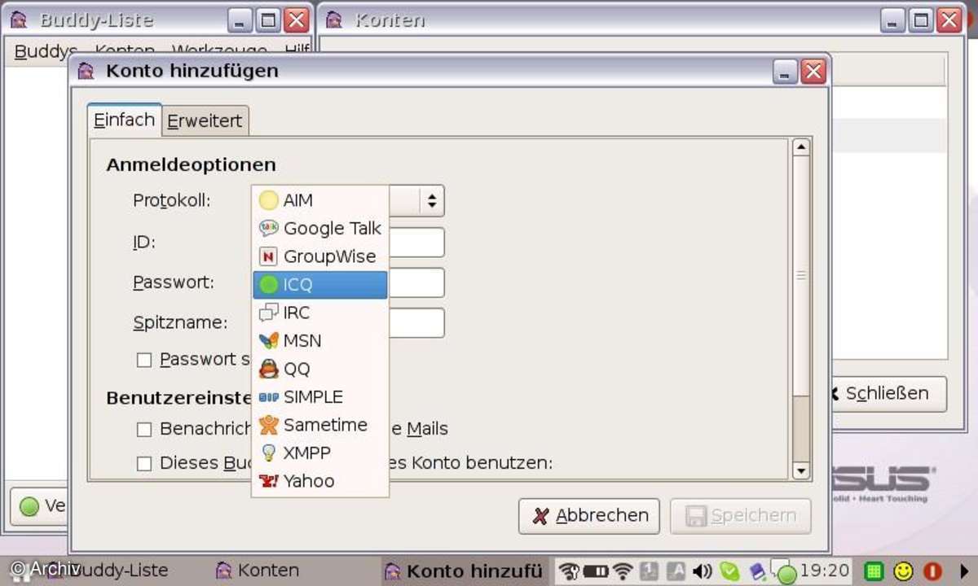Click the purple eraser tray icon
The image size is (978, 586).
click(x=757, y=571)
